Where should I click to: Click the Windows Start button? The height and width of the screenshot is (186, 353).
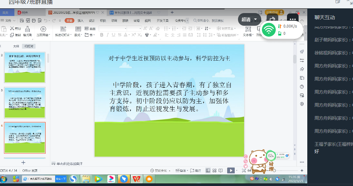click(x=4, y=179)
